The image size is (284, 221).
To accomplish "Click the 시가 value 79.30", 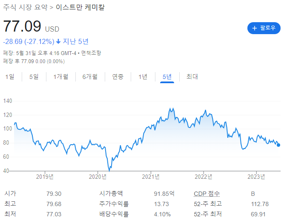I will [54, 194].
